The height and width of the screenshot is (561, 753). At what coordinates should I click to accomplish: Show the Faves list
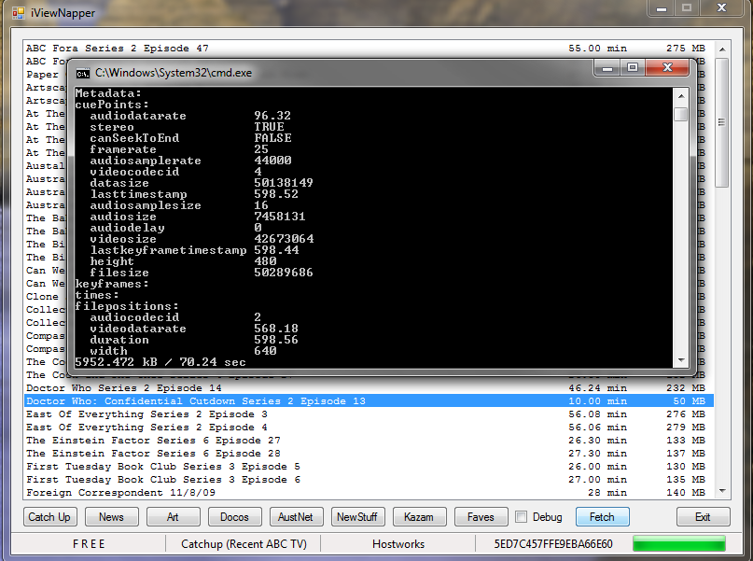click(481, 517)
